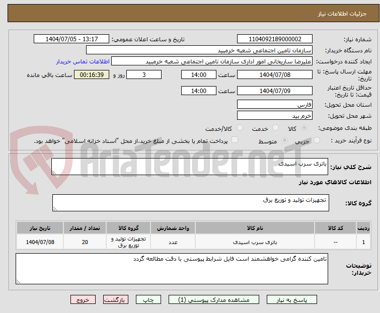Click the response deadline time 14:00 field

[x=199, y=74]
